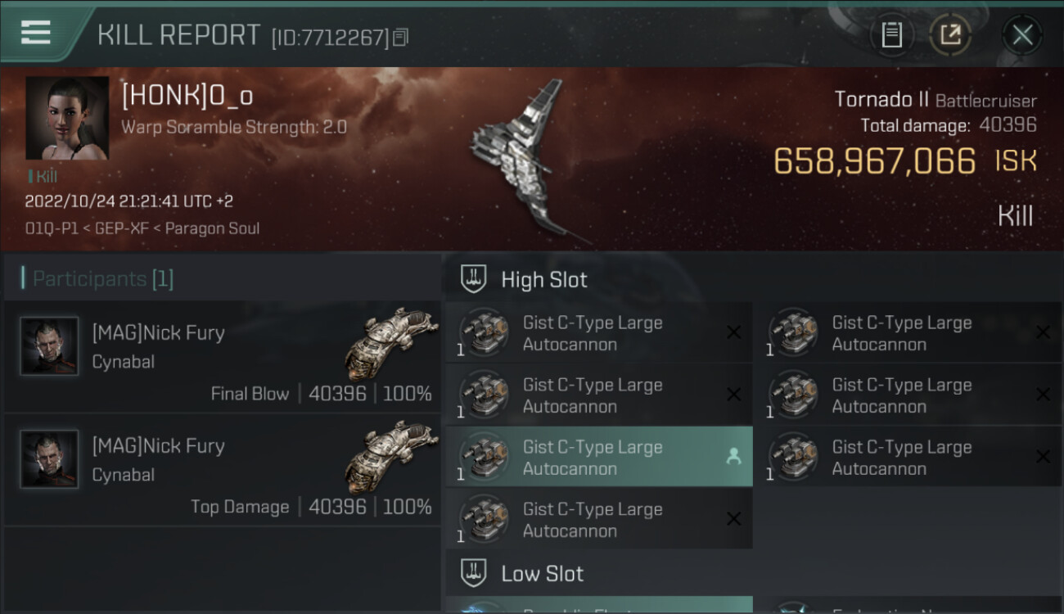Select the Final Blow Nick Fury portrait
The width and height of the screenshot is (1064, 614).
pos(49,346)
